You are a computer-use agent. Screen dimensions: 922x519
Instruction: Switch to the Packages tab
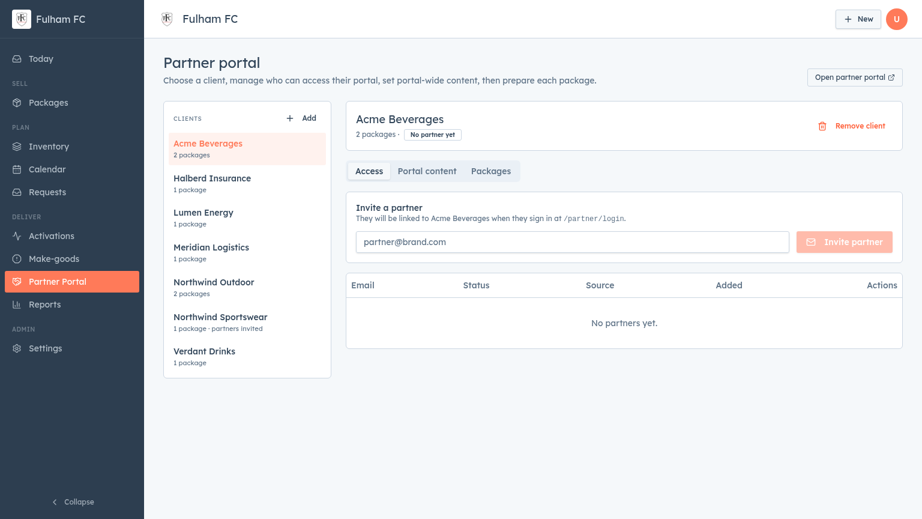pos(491,171)
